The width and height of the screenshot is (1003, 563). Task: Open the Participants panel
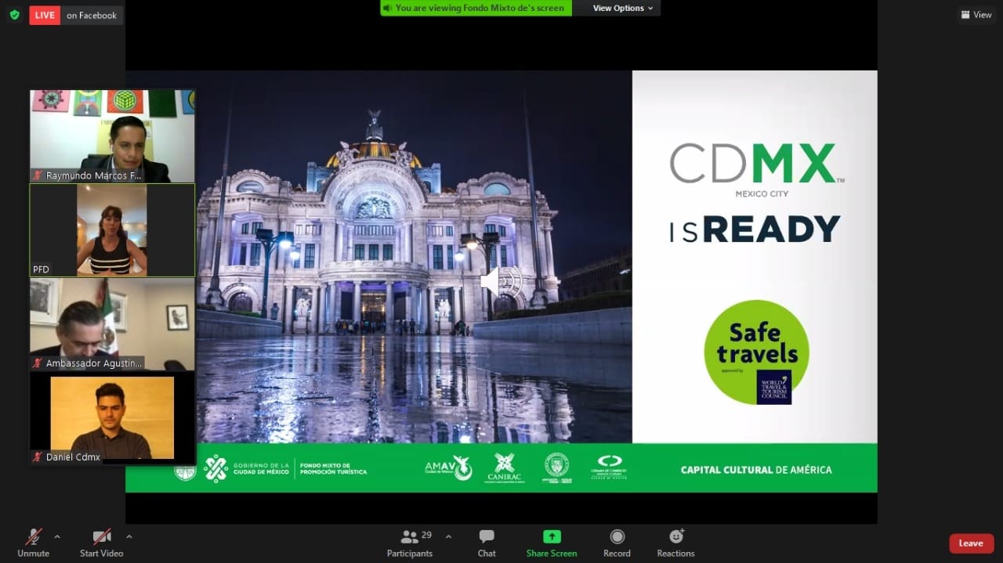click(410, 543)
